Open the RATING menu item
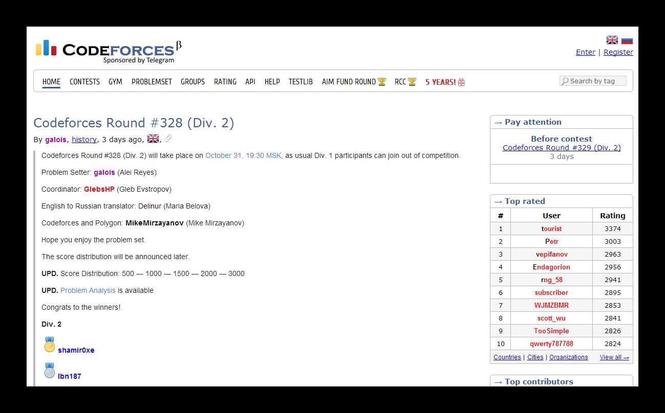Viewport: 665px width, 413px height. (225, 82)
